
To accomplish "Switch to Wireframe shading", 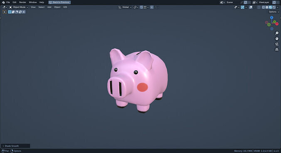I will pos(263,7).
